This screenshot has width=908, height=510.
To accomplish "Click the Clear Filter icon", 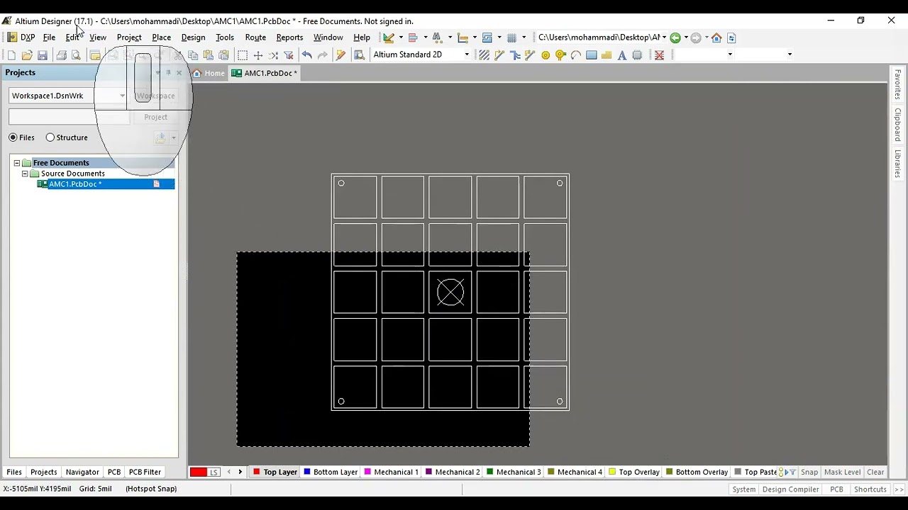I will click(289, 55).
